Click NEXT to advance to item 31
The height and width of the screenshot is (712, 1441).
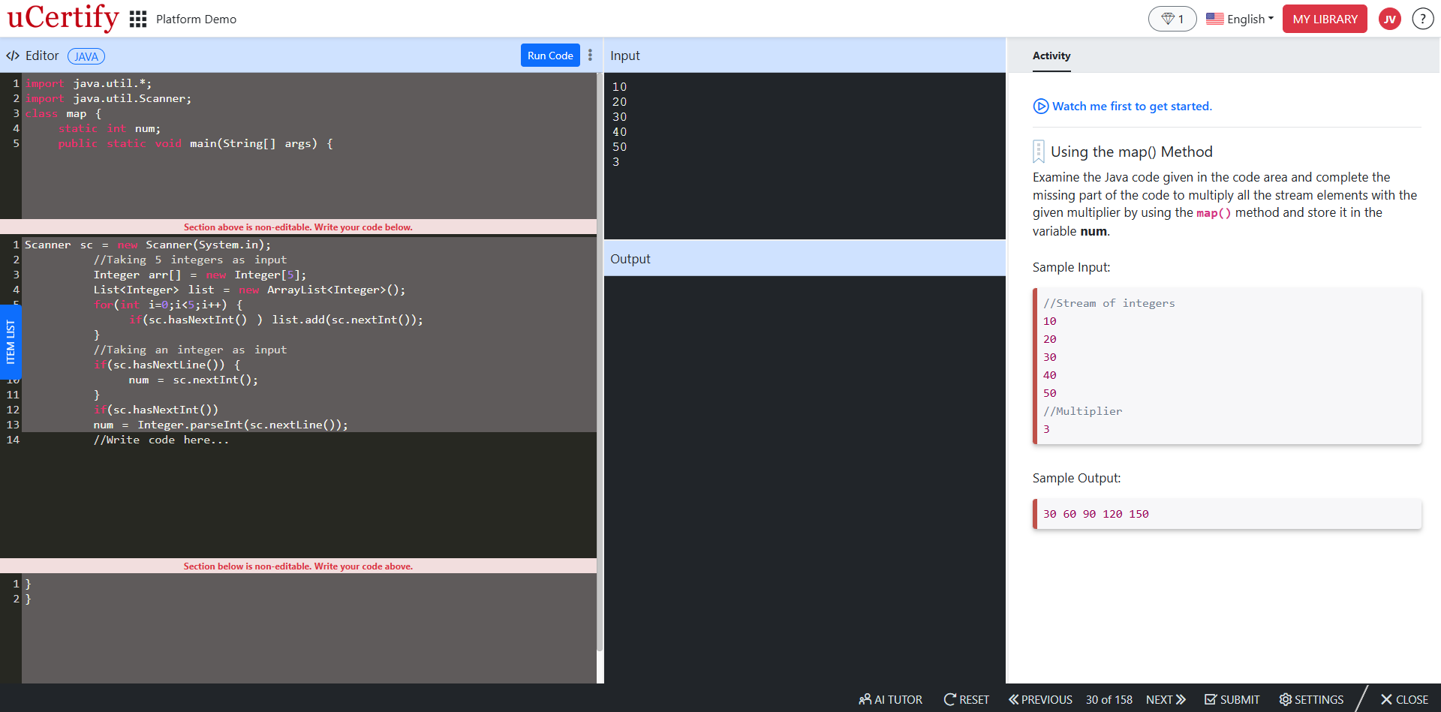(x=1165, y=699)
